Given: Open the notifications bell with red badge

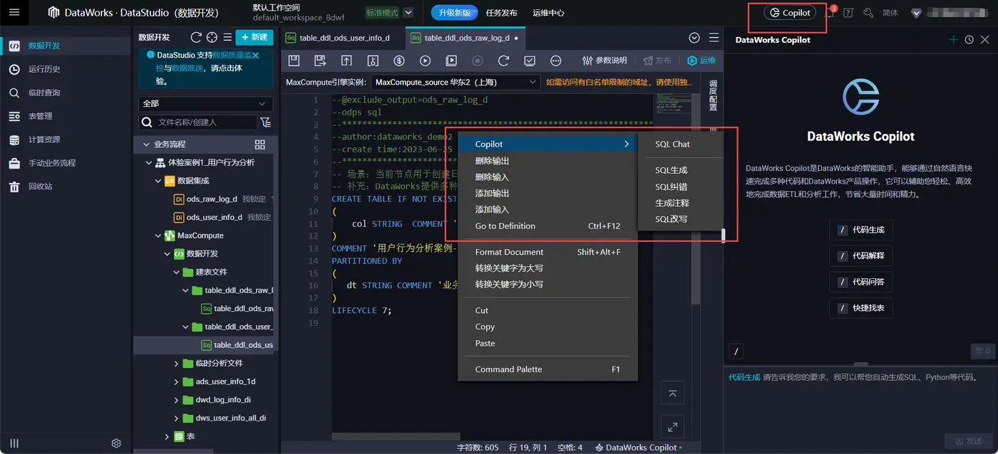Looking at the screenshot, I should (x=830, y=12).
